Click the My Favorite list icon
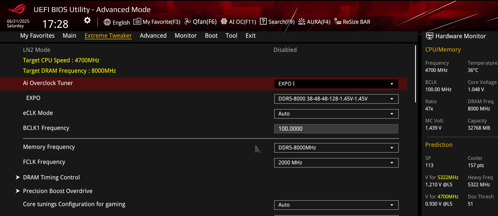 click(137, 21)
